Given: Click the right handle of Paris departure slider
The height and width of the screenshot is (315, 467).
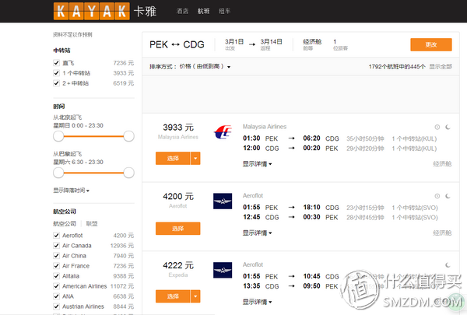Looking at the screenshot, I should (128, 173).
